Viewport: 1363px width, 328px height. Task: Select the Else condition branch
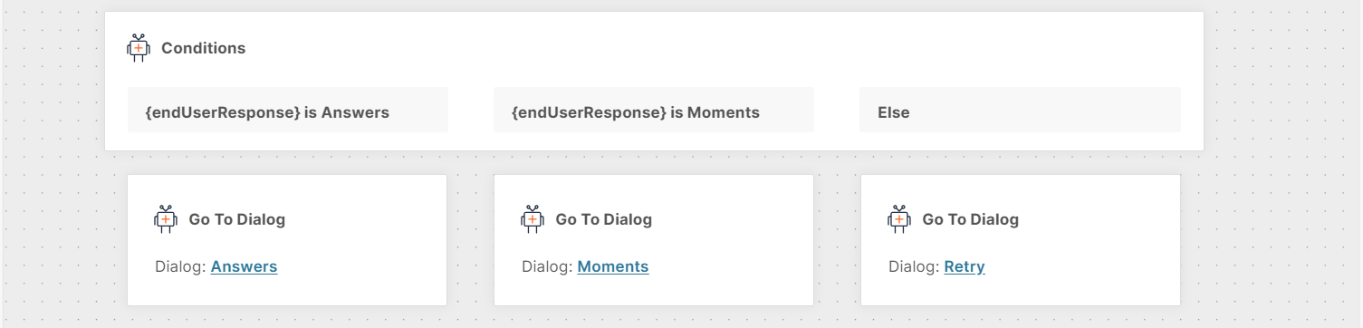[x=1020, y=110]
